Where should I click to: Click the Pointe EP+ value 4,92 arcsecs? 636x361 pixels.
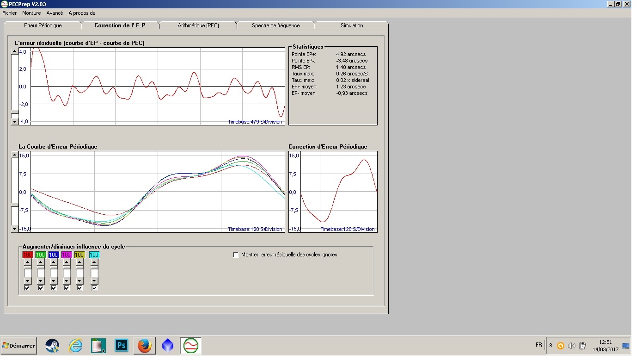(x=351, y=54)
